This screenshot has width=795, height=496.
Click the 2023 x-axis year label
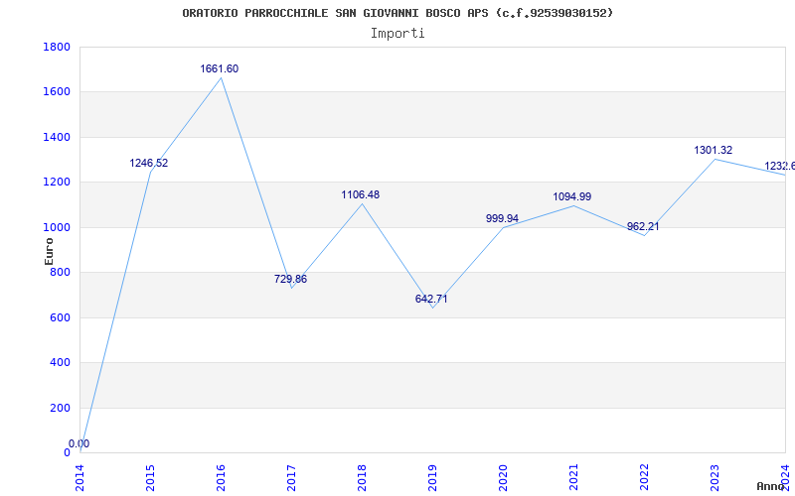pos(715,478)
